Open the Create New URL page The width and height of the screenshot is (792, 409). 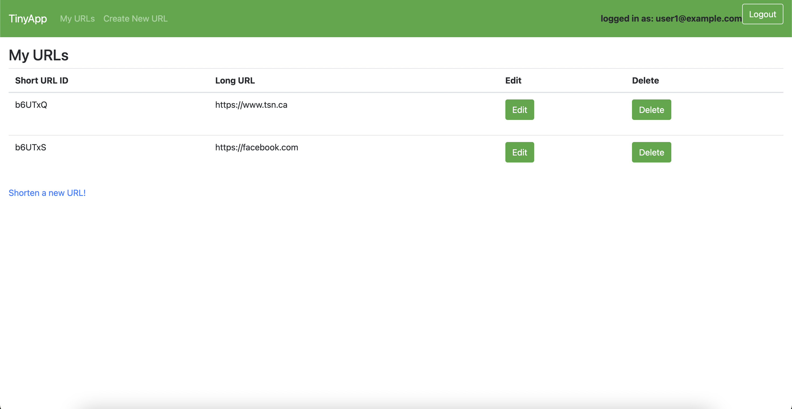click(135, 18)
